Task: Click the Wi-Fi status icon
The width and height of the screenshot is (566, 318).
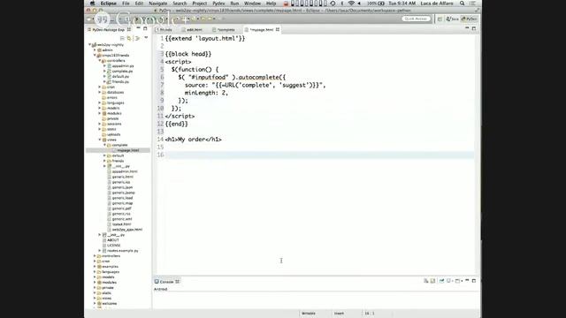Action: click(351, 4)
